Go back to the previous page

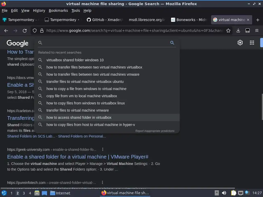(x=6, y=31)
